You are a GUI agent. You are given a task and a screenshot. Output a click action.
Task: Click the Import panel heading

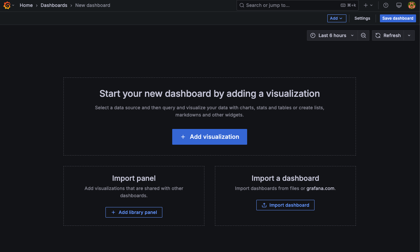tap(134, 178)
